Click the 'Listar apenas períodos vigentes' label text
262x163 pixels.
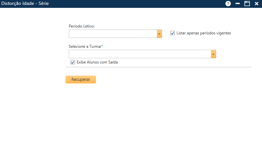coord(203,33)
